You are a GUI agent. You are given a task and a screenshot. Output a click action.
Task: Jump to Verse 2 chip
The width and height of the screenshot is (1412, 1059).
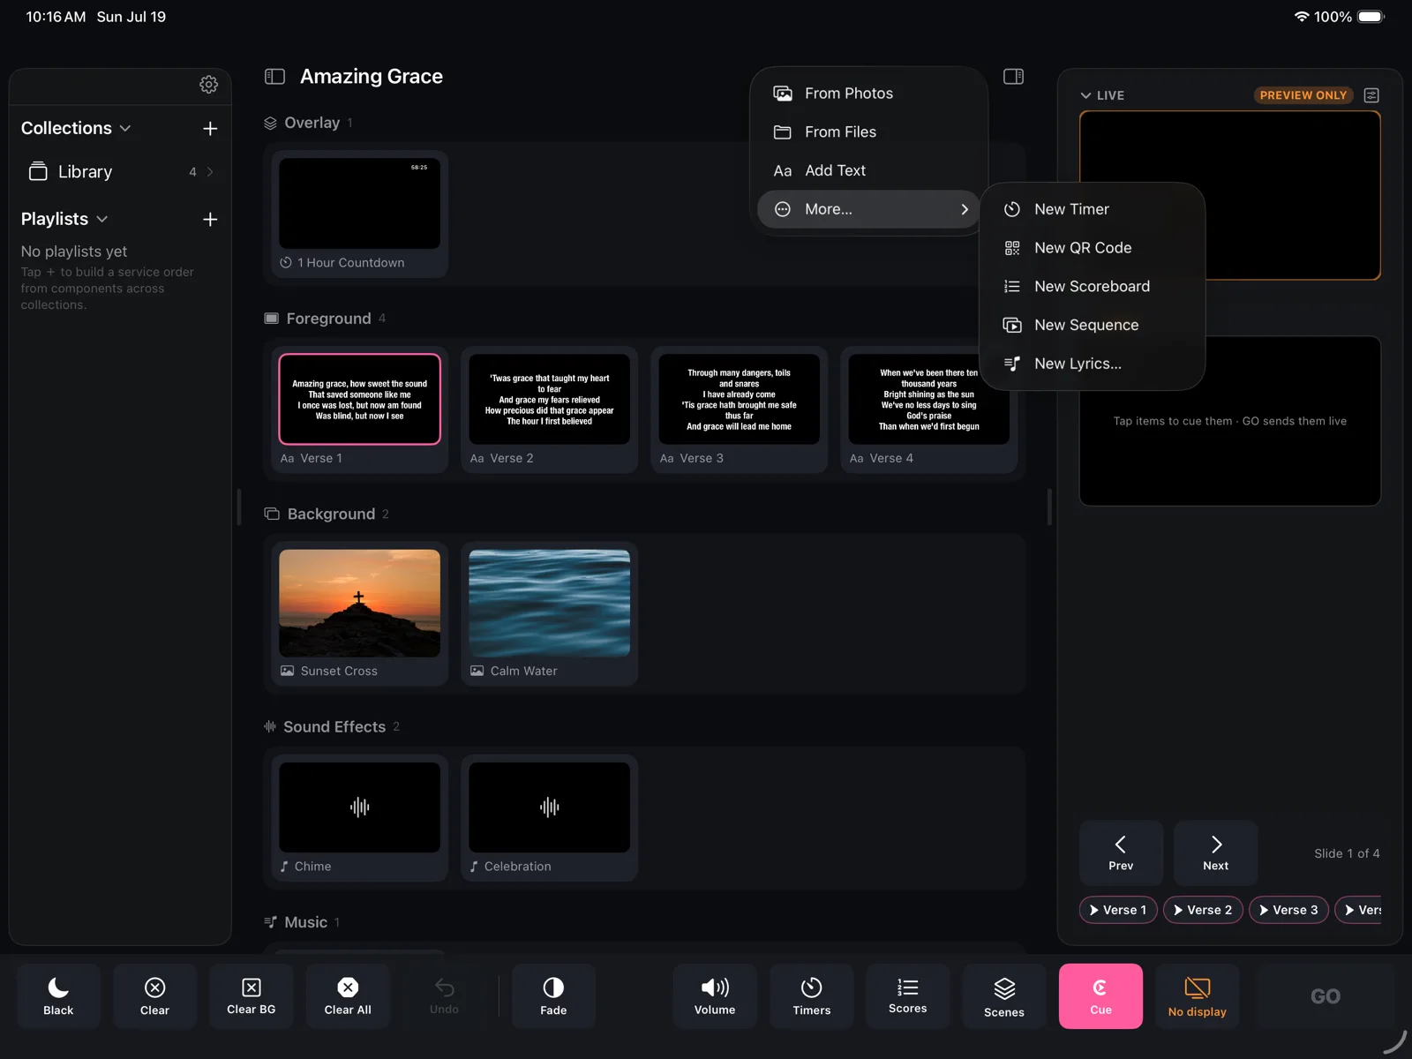click(1203, 910)
